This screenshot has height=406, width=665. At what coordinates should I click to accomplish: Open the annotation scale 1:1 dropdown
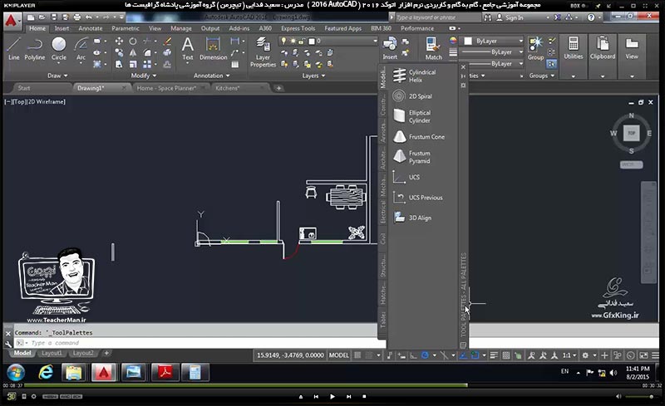[569, 355]
